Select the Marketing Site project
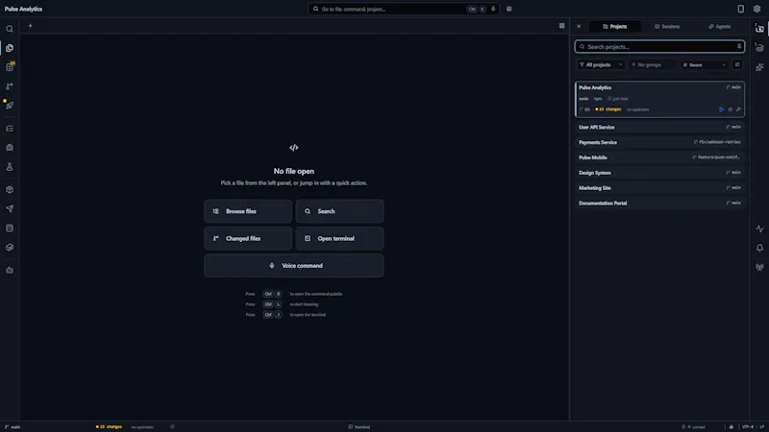 [x=659, y=187]
